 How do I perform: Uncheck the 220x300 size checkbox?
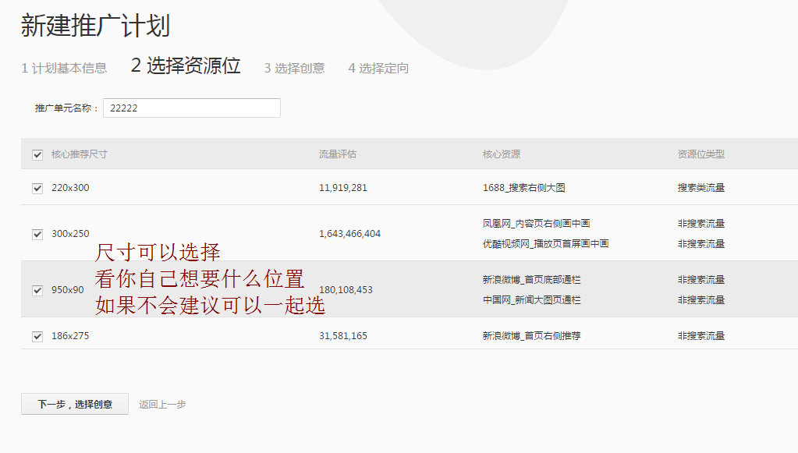pyautogui.click(x=37, y=188)
